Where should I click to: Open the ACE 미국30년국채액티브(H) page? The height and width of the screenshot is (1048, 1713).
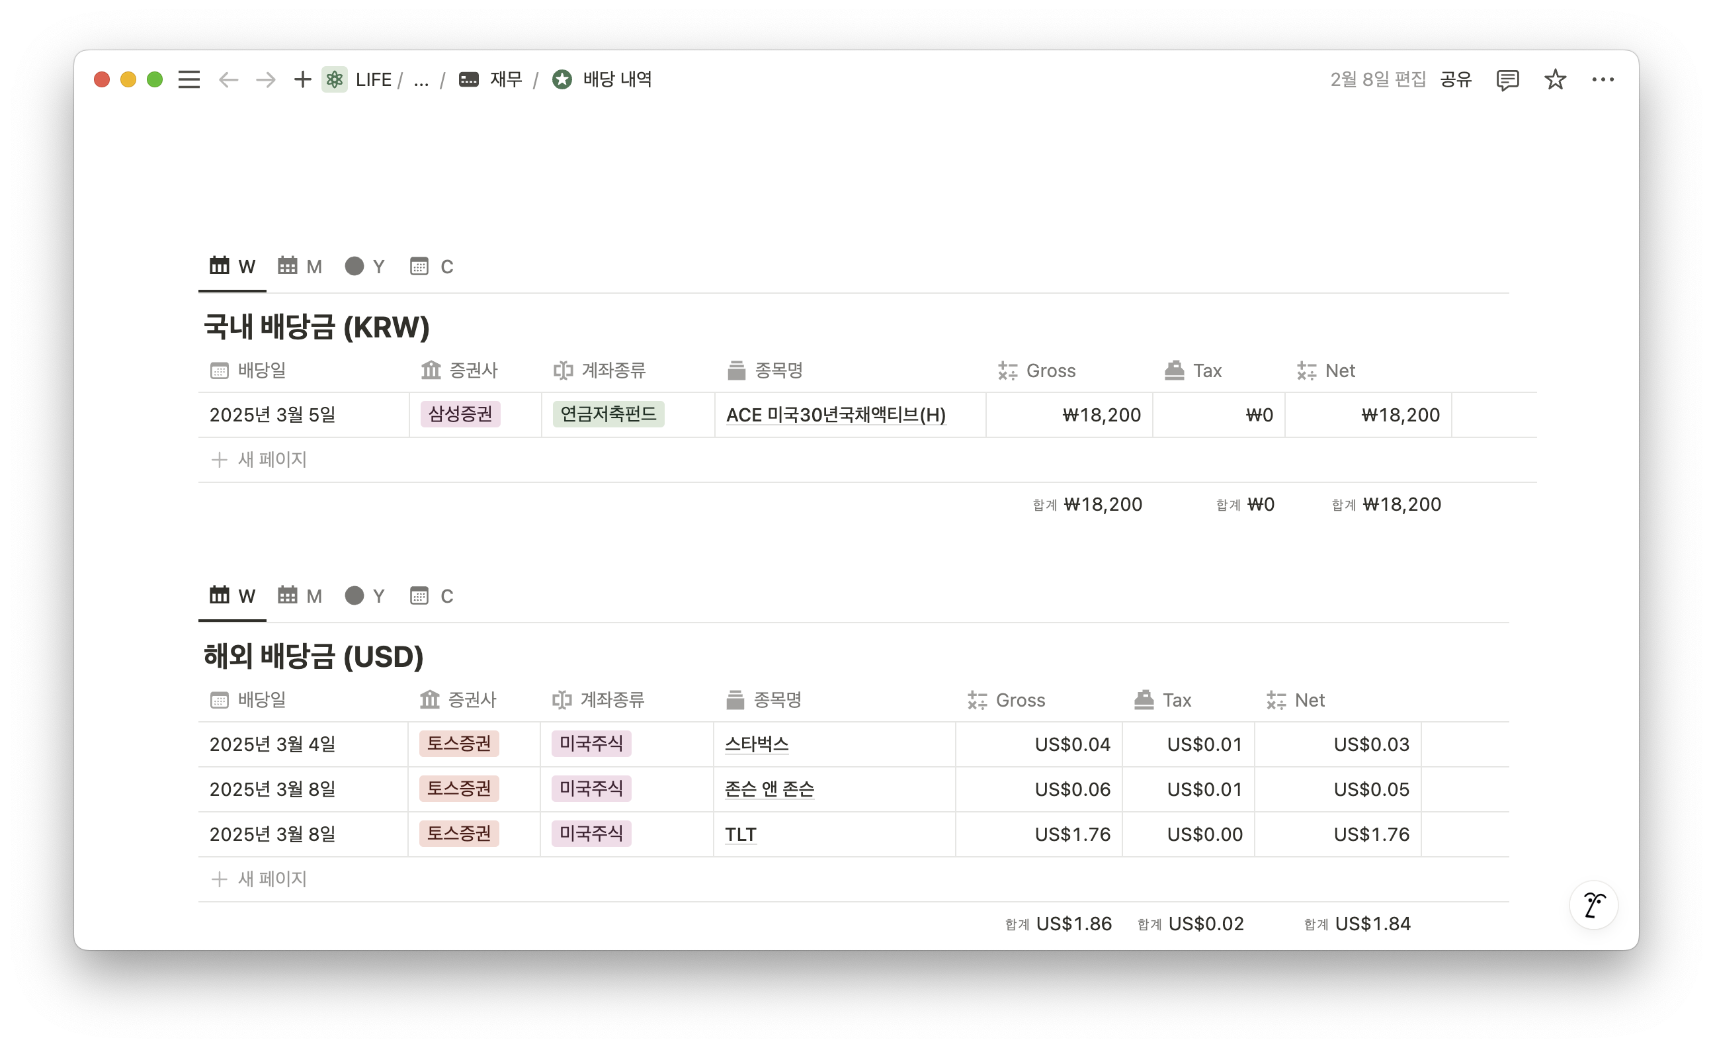pyautogui.click(x=835, y=415)
